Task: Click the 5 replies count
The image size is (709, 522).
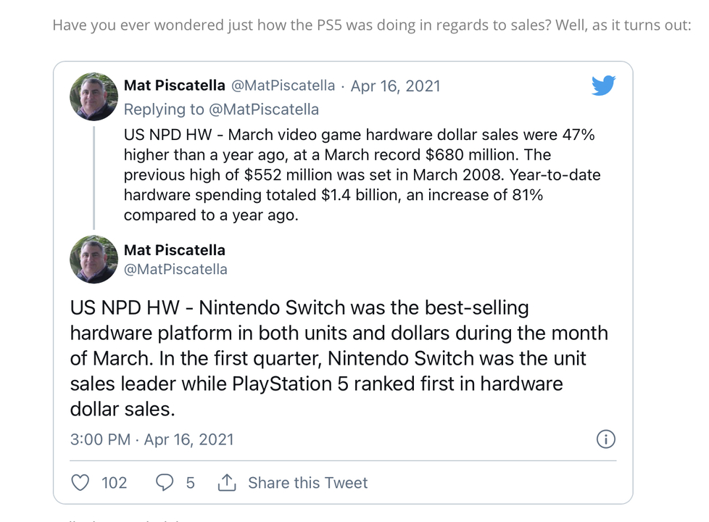Action: (x=190, y=483)
